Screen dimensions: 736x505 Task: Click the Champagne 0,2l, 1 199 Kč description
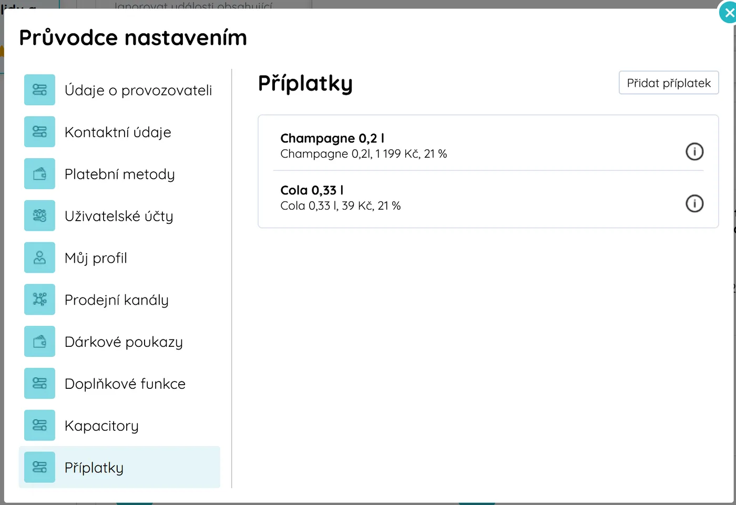pyautogui.click(x=364, y=154)
